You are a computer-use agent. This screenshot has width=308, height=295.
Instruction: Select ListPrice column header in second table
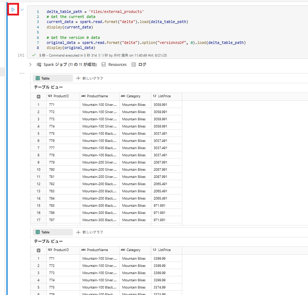166,250
